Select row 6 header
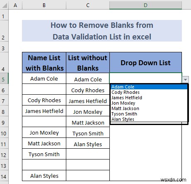191x184 pixels. click(x=4, y=89)
